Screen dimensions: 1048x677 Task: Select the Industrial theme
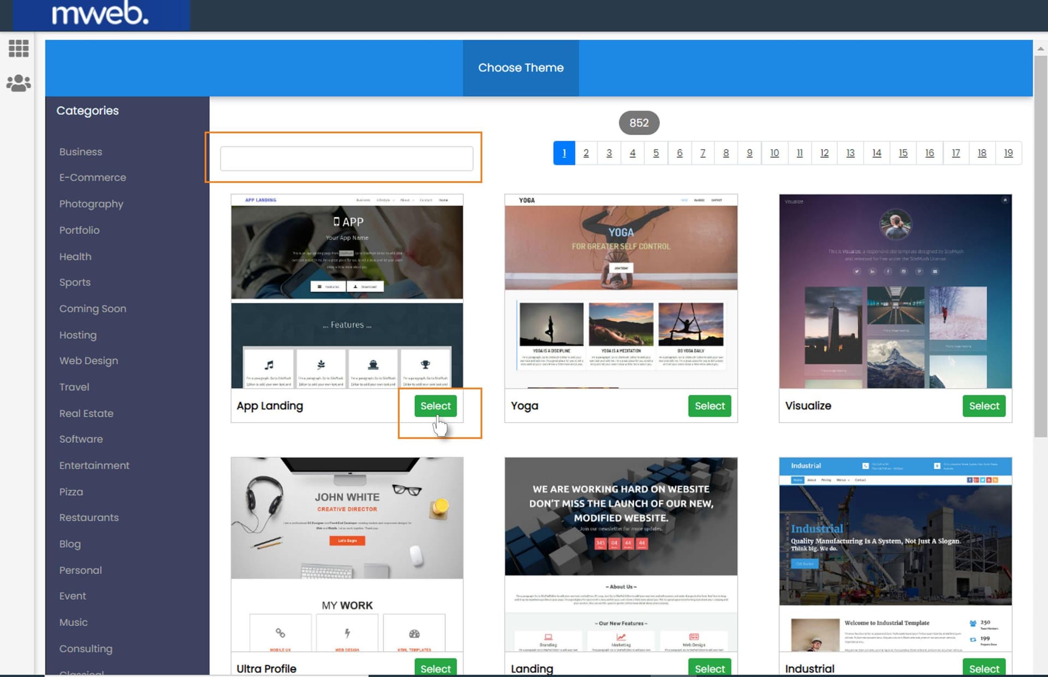[984, 668]
